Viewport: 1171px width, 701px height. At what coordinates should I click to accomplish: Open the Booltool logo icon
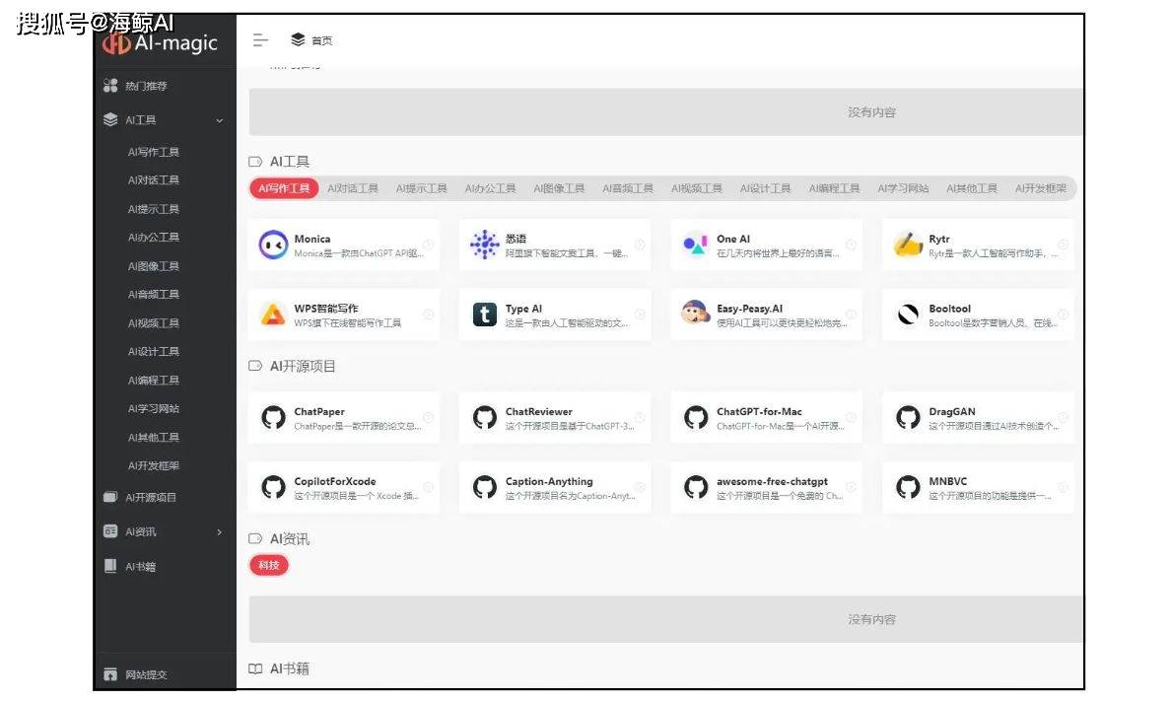[x=908, y=315]
